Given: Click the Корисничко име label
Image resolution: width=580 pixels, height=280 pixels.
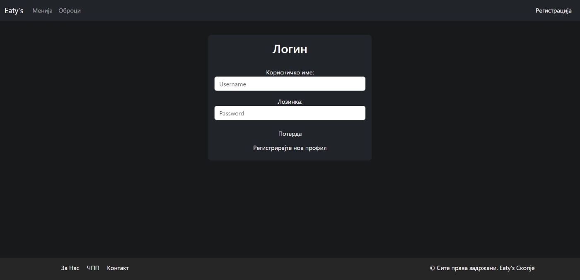Looking at the screenshot, I should 290,72.
